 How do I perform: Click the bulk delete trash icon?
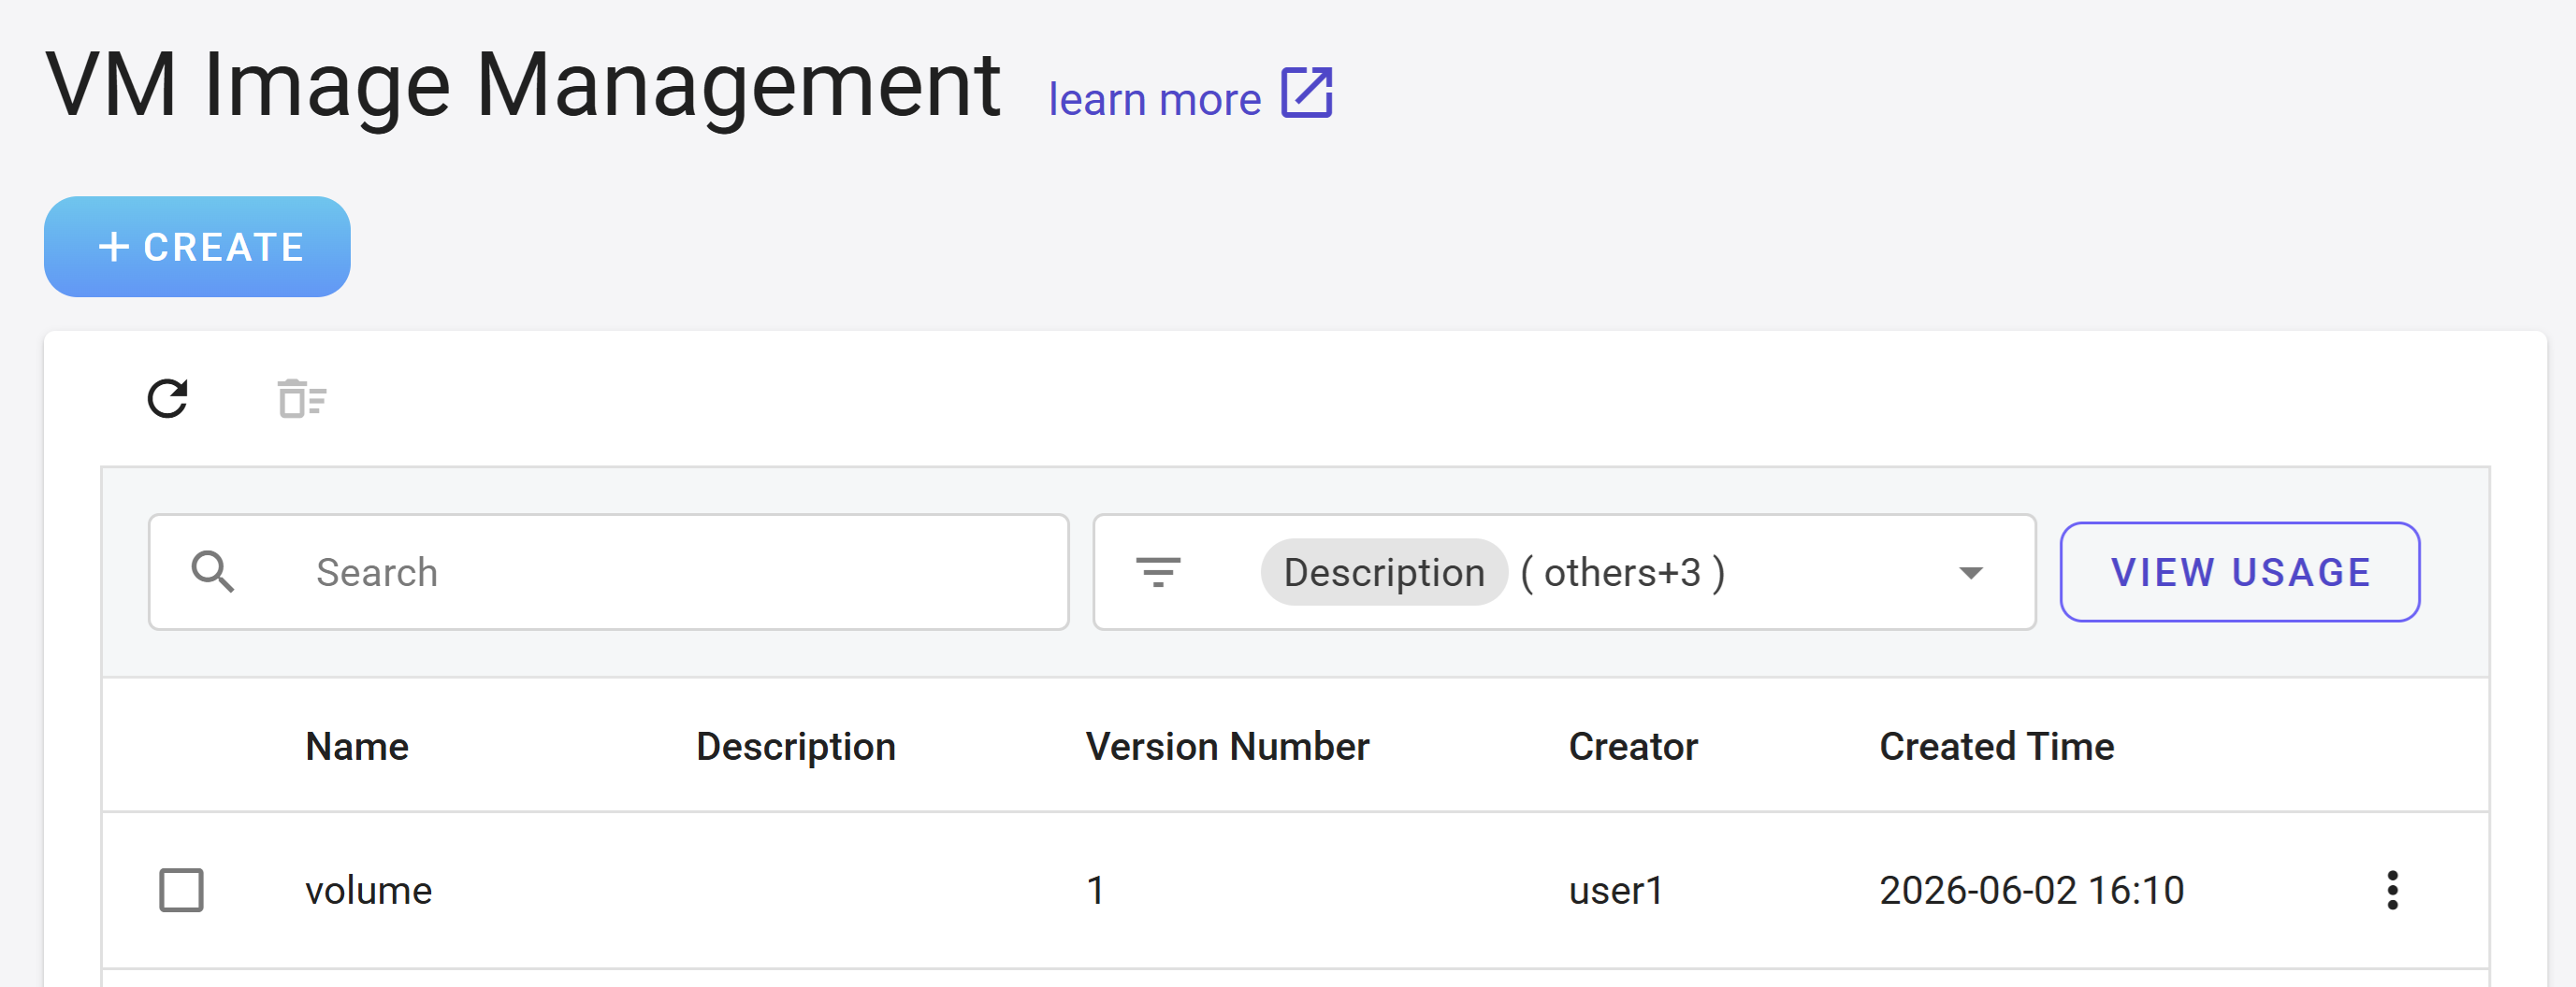point(302,398)
